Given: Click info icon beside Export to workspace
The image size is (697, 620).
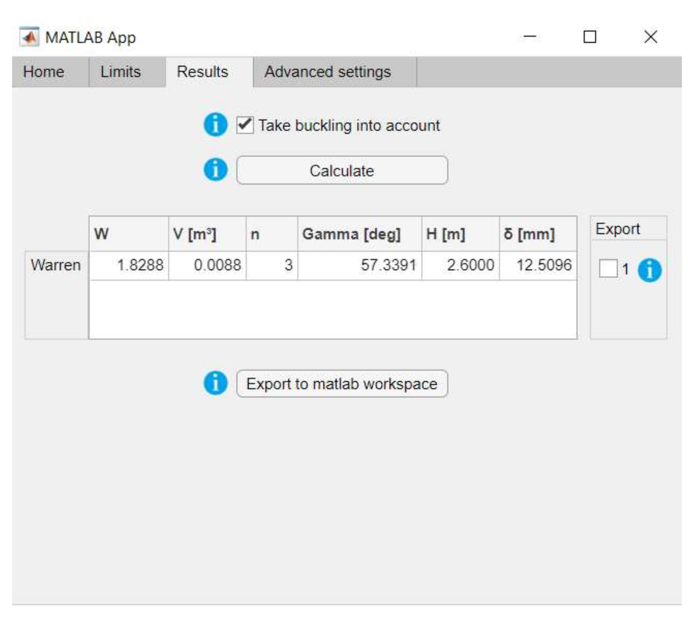Looking at the screenshot, I should coord(215,383).
